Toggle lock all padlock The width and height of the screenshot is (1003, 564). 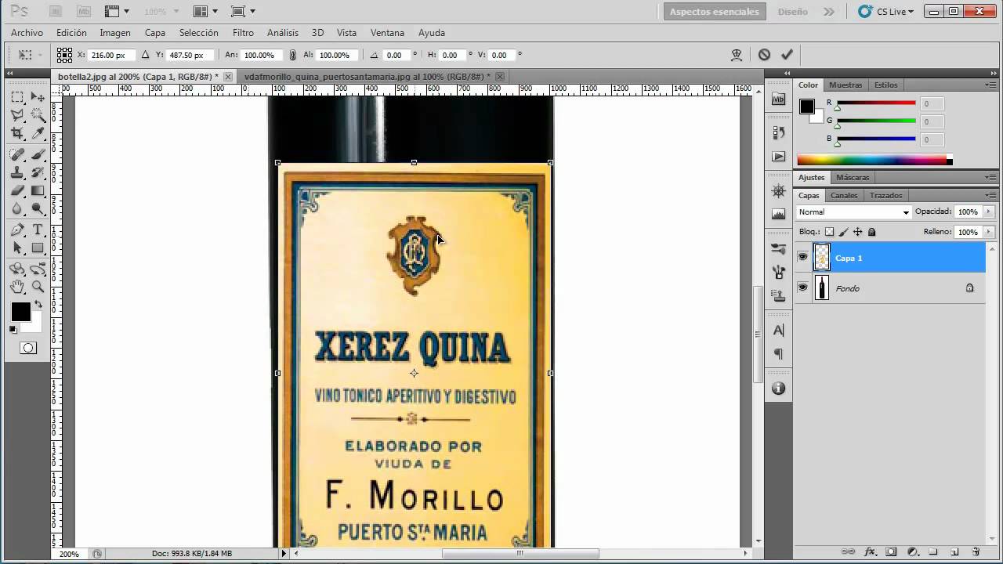click(872, 232)
